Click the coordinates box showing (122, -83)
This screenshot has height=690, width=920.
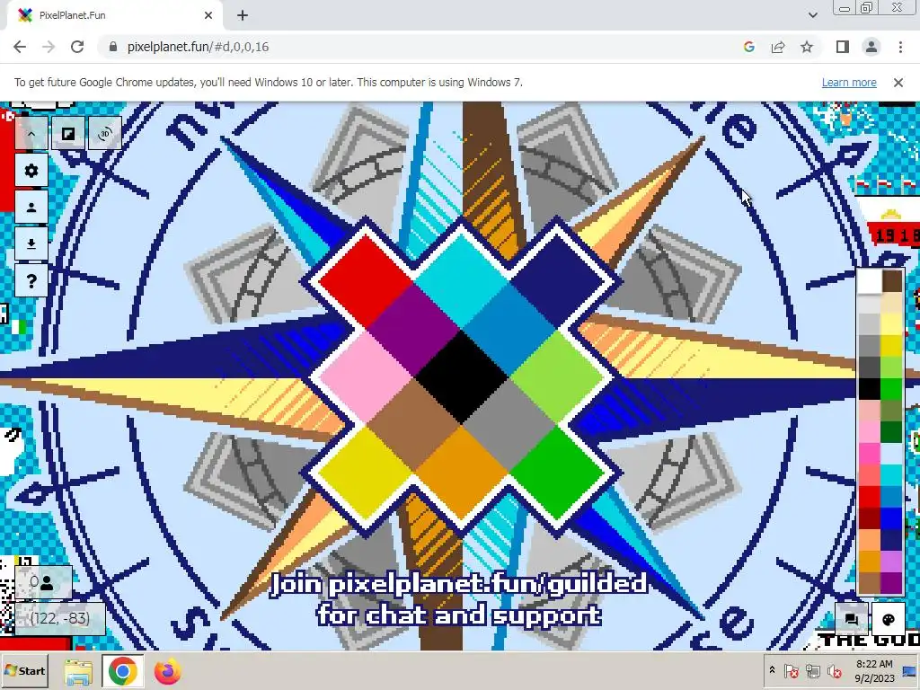point(59,618)
